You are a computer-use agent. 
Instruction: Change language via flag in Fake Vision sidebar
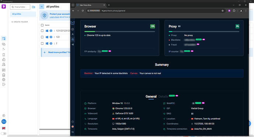(x=73, y=127)
